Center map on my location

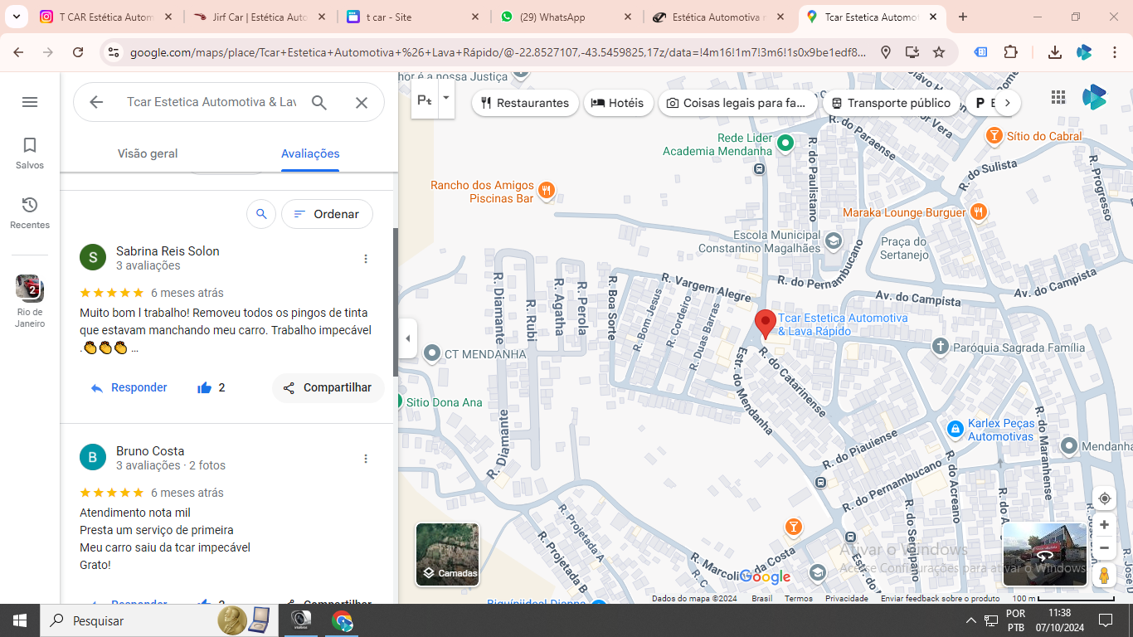click(x=1104, y=498)
